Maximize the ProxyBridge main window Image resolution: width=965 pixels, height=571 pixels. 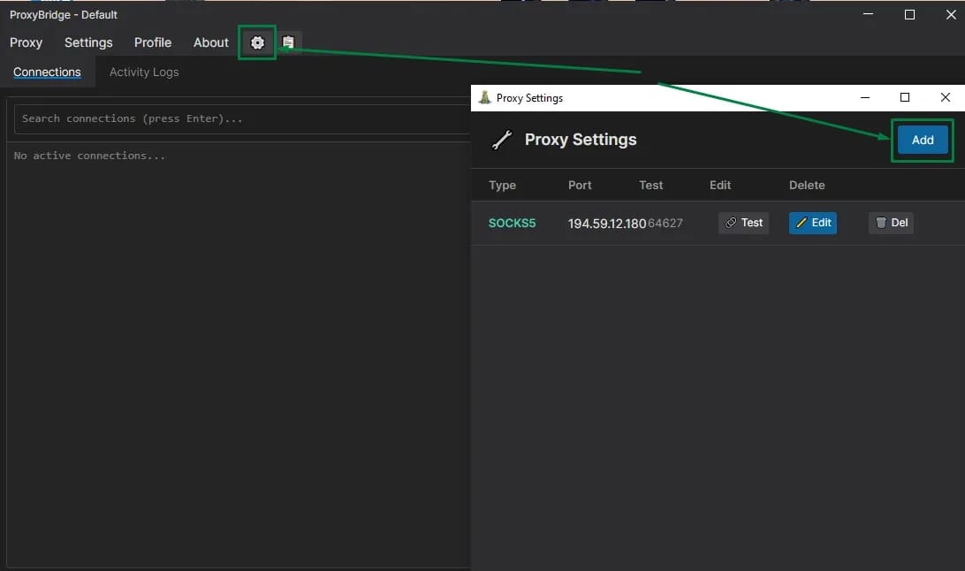click(909, 14)
